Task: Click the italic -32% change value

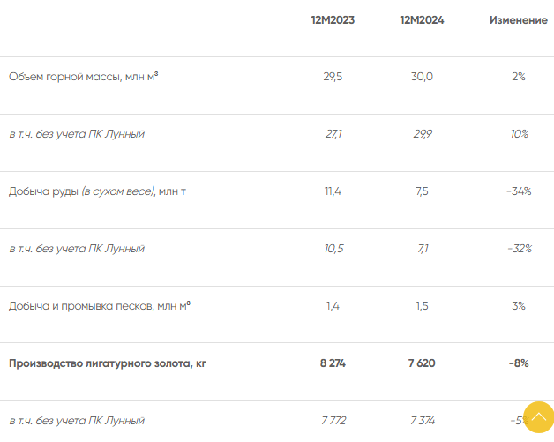Action: coord(519,249)
